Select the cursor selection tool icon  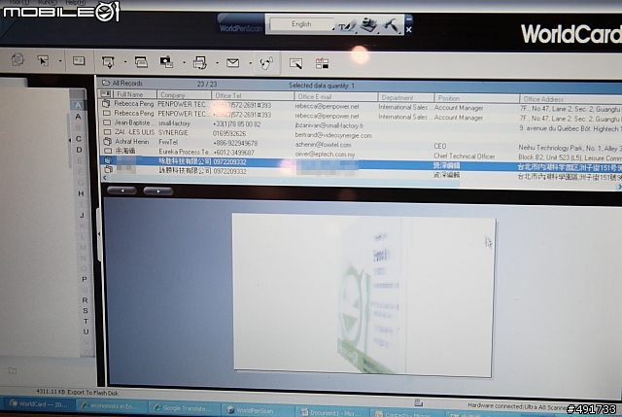coord(43,60)
